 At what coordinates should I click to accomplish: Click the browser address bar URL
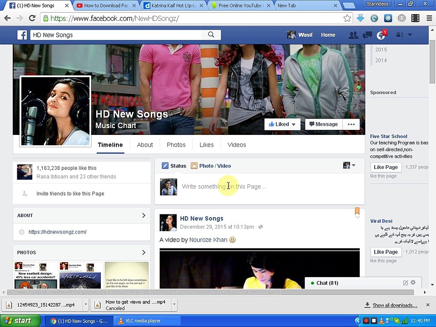114,18
